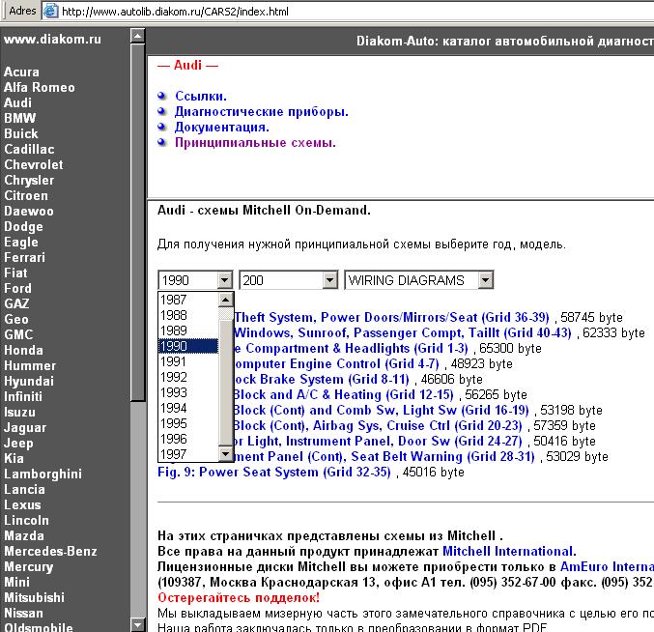Click the year list scroll-up arrow
654x632 pixels.
(x=226, y=300)
